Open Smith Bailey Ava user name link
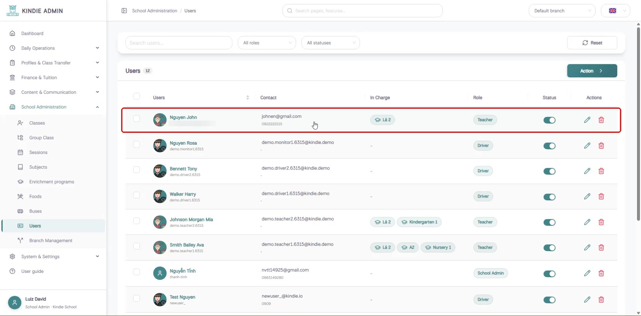 click(187, 245)
